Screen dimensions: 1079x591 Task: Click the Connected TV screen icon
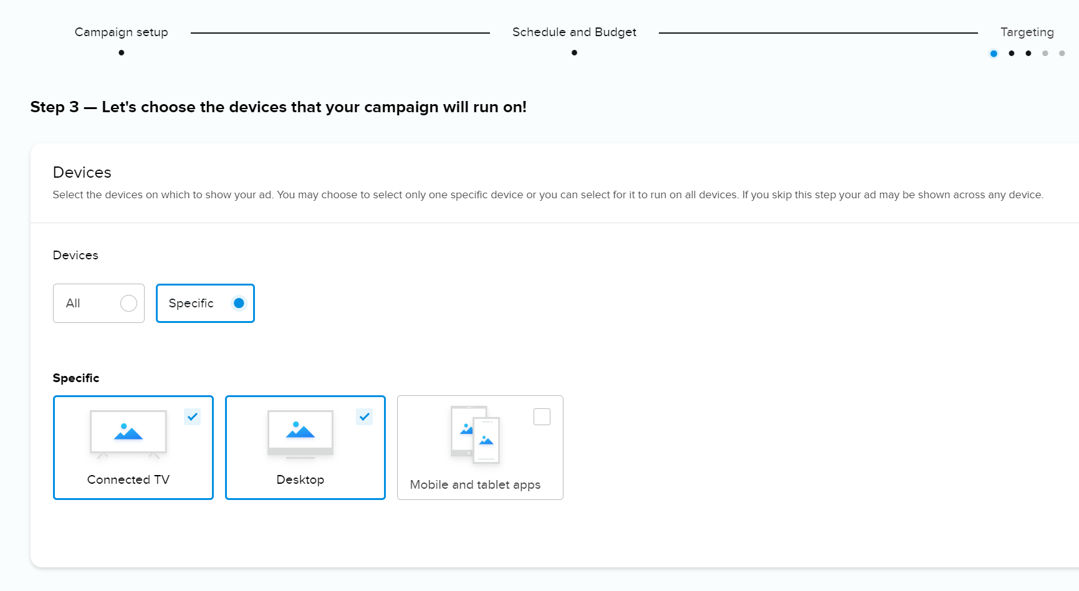pyautogui.click(x=128, y=434)
